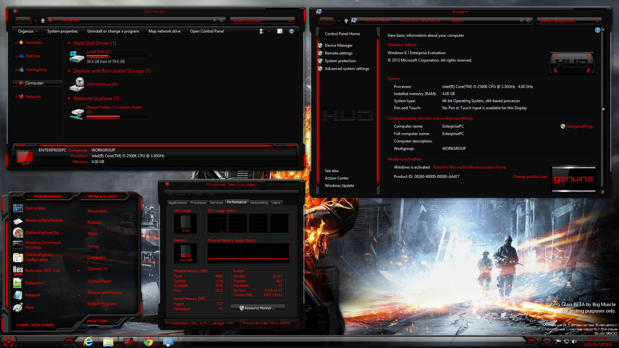Refresh the System window address bar
The width and height of the screenshot is (619, 348).
528,21
